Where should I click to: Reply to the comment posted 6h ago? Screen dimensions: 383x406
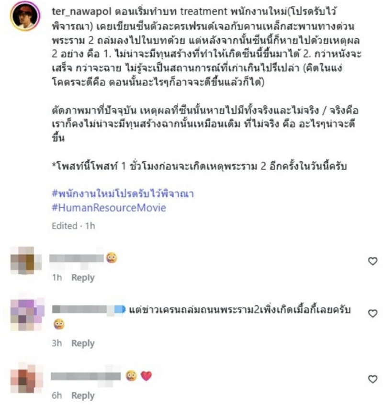click(83, 395)
